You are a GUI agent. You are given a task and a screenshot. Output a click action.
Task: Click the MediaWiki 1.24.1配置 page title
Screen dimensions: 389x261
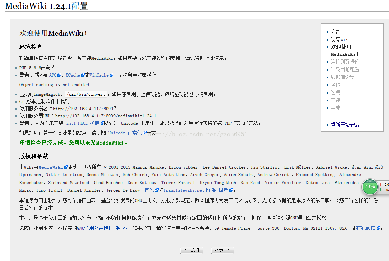[x=46, y=6]
